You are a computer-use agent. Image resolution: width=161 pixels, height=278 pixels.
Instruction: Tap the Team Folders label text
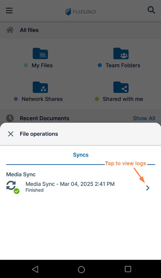[x=123, y=65]
